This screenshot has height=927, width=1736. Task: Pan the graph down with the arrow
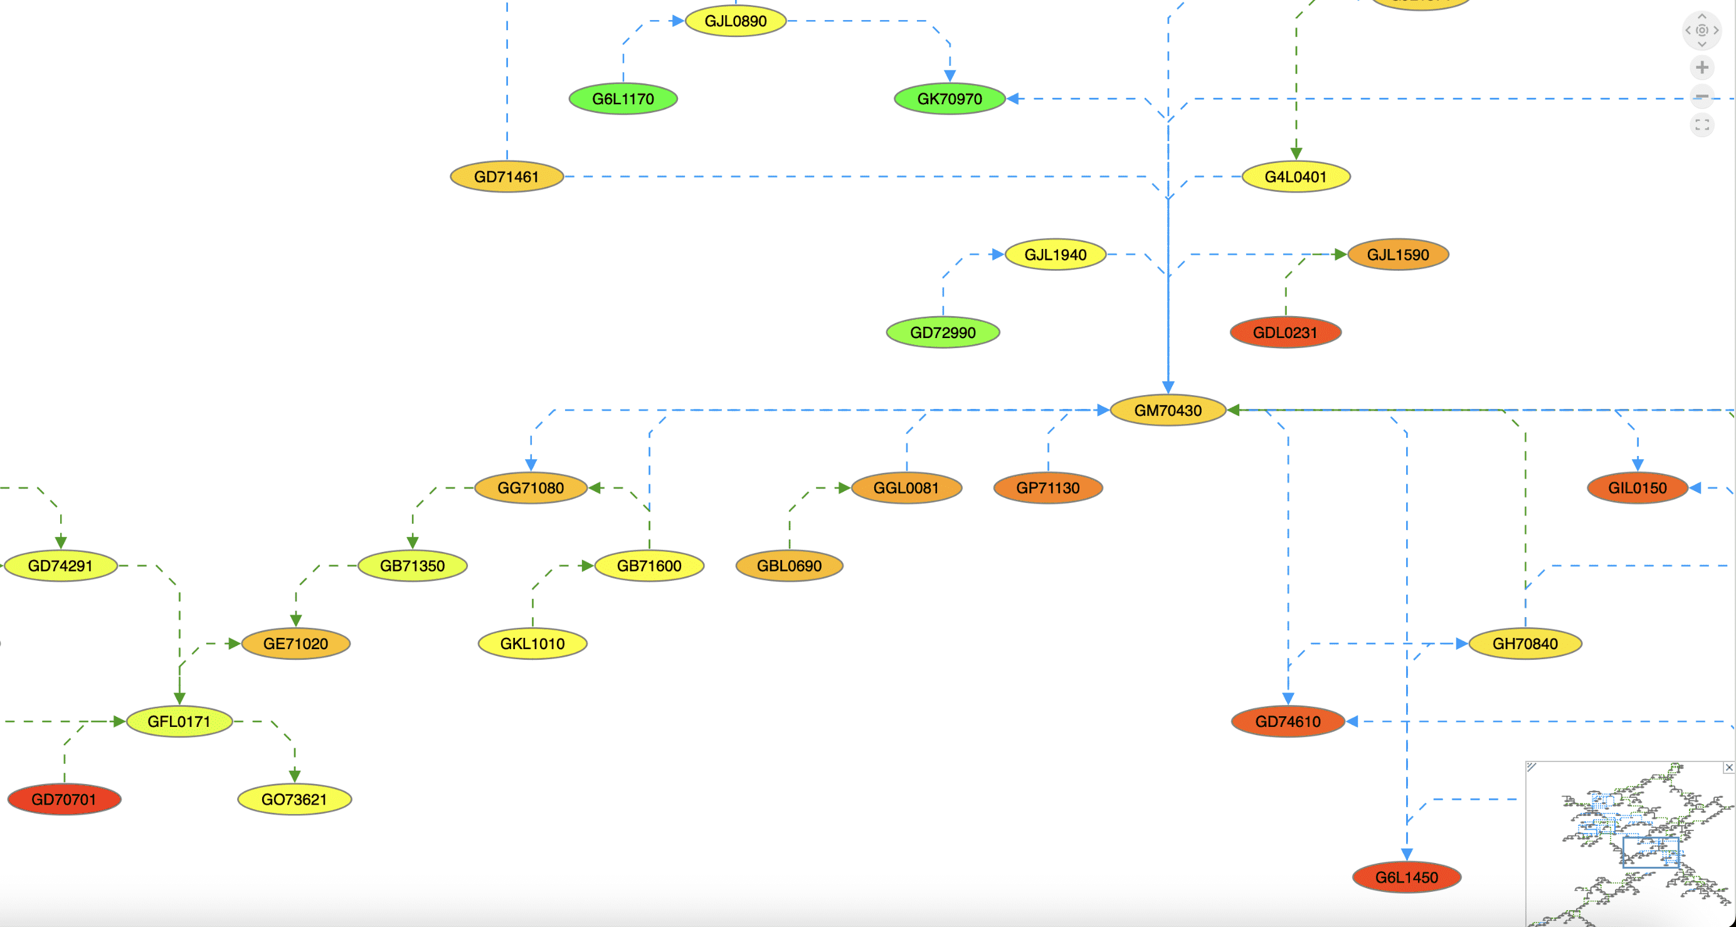click(x=1702, y=45)
